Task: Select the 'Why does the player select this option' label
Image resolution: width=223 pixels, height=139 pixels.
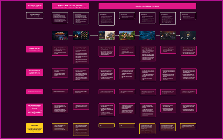Action: tap(35, 110)
